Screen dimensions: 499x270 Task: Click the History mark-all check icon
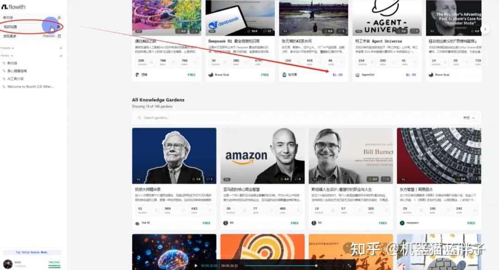(x=61, y=56)
